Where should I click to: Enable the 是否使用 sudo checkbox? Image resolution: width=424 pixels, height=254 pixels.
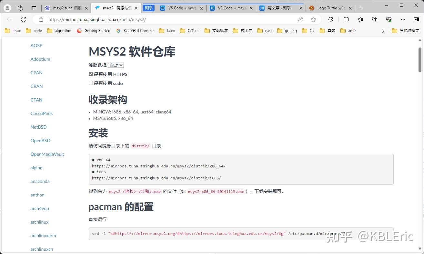point(91,83)
